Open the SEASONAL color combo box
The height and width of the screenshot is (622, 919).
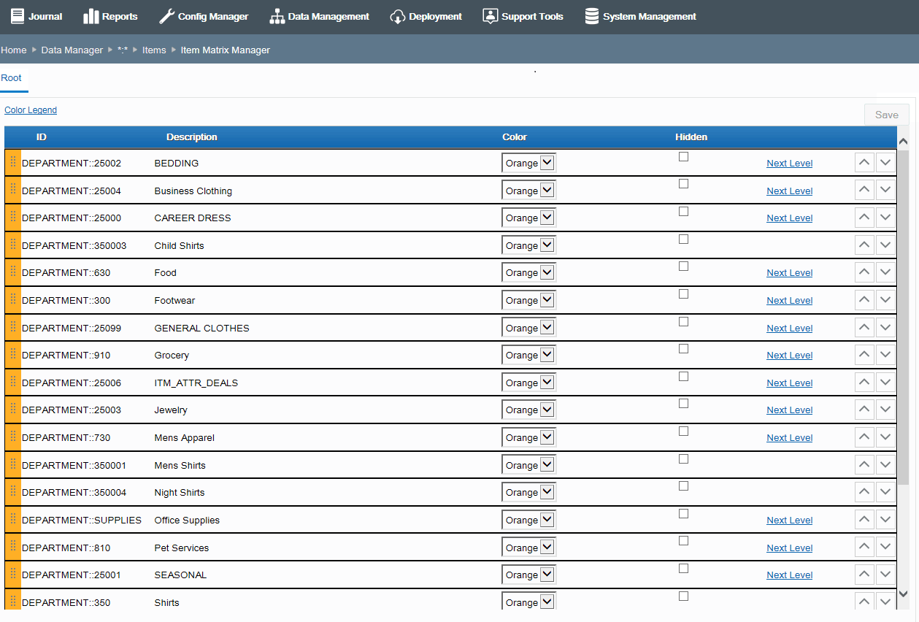click(528, 574)
